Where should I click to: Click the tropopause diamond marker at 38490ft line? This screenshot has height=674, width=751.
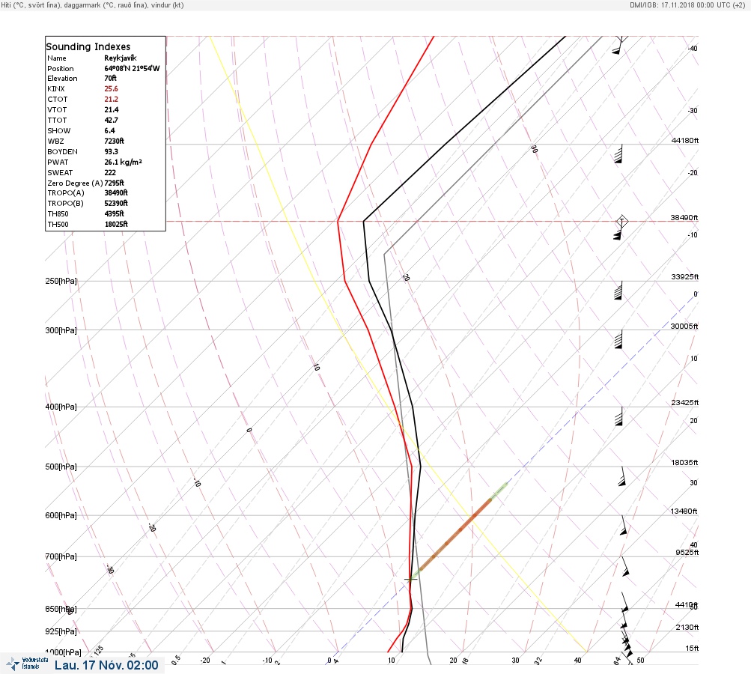[621, 221]
